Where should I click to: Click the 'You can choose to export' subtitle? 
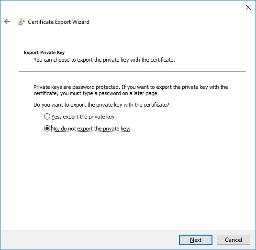pyautogui.click(x=104, y=60)
